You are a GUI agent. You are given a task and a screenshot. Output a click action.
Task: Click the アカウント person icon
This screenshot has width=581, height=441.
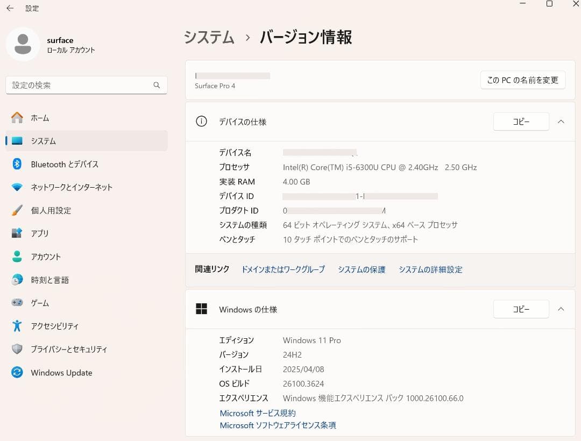(17, 257)
